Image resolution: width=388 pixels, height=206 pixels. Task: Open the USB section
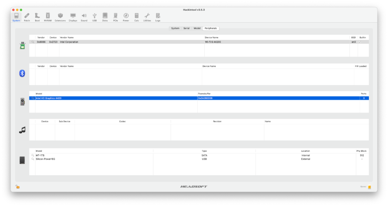(x=94, y=17)
